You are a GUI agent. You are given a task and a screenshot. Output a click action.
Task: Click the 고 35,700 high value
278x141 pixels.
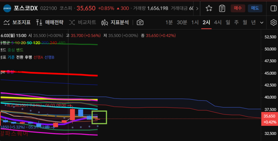(x=83, y=36)
